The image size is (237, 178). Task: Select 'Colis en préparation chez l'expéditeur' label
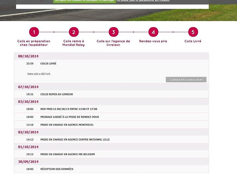point(34,43)
